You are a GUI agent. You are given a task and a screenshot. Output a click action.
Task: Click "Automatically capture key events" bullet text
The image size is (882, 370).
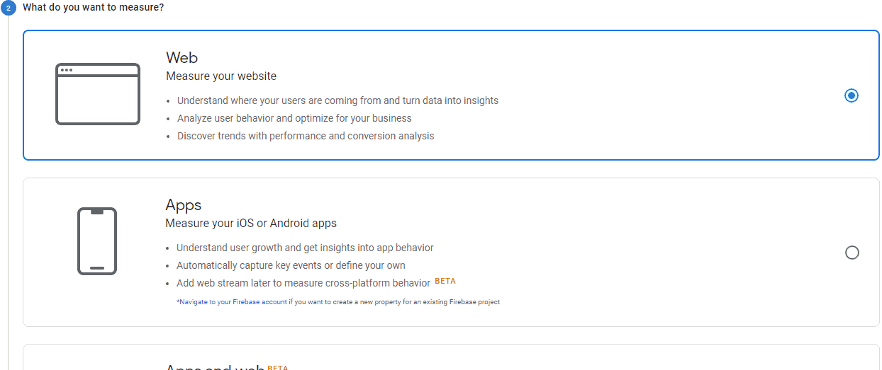(291, 265)
